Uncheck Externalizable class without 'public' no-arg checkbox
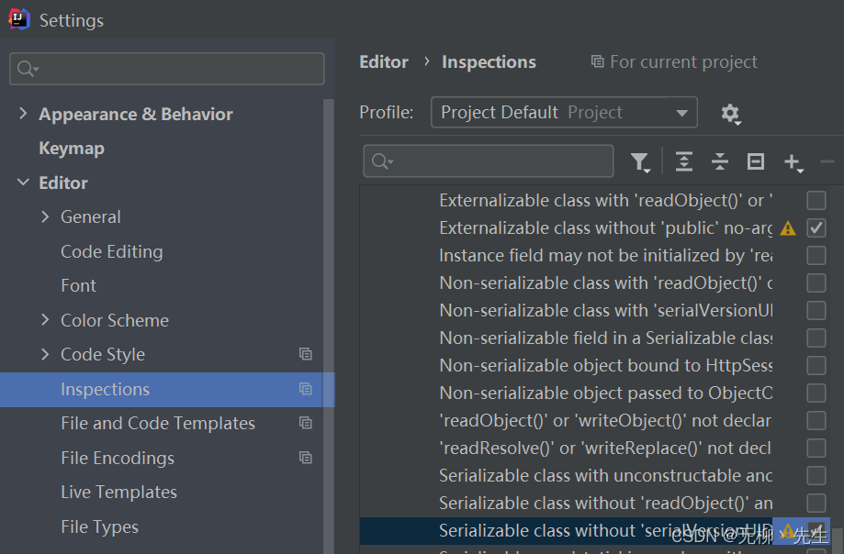844x554 pixels. coord(816,227)
